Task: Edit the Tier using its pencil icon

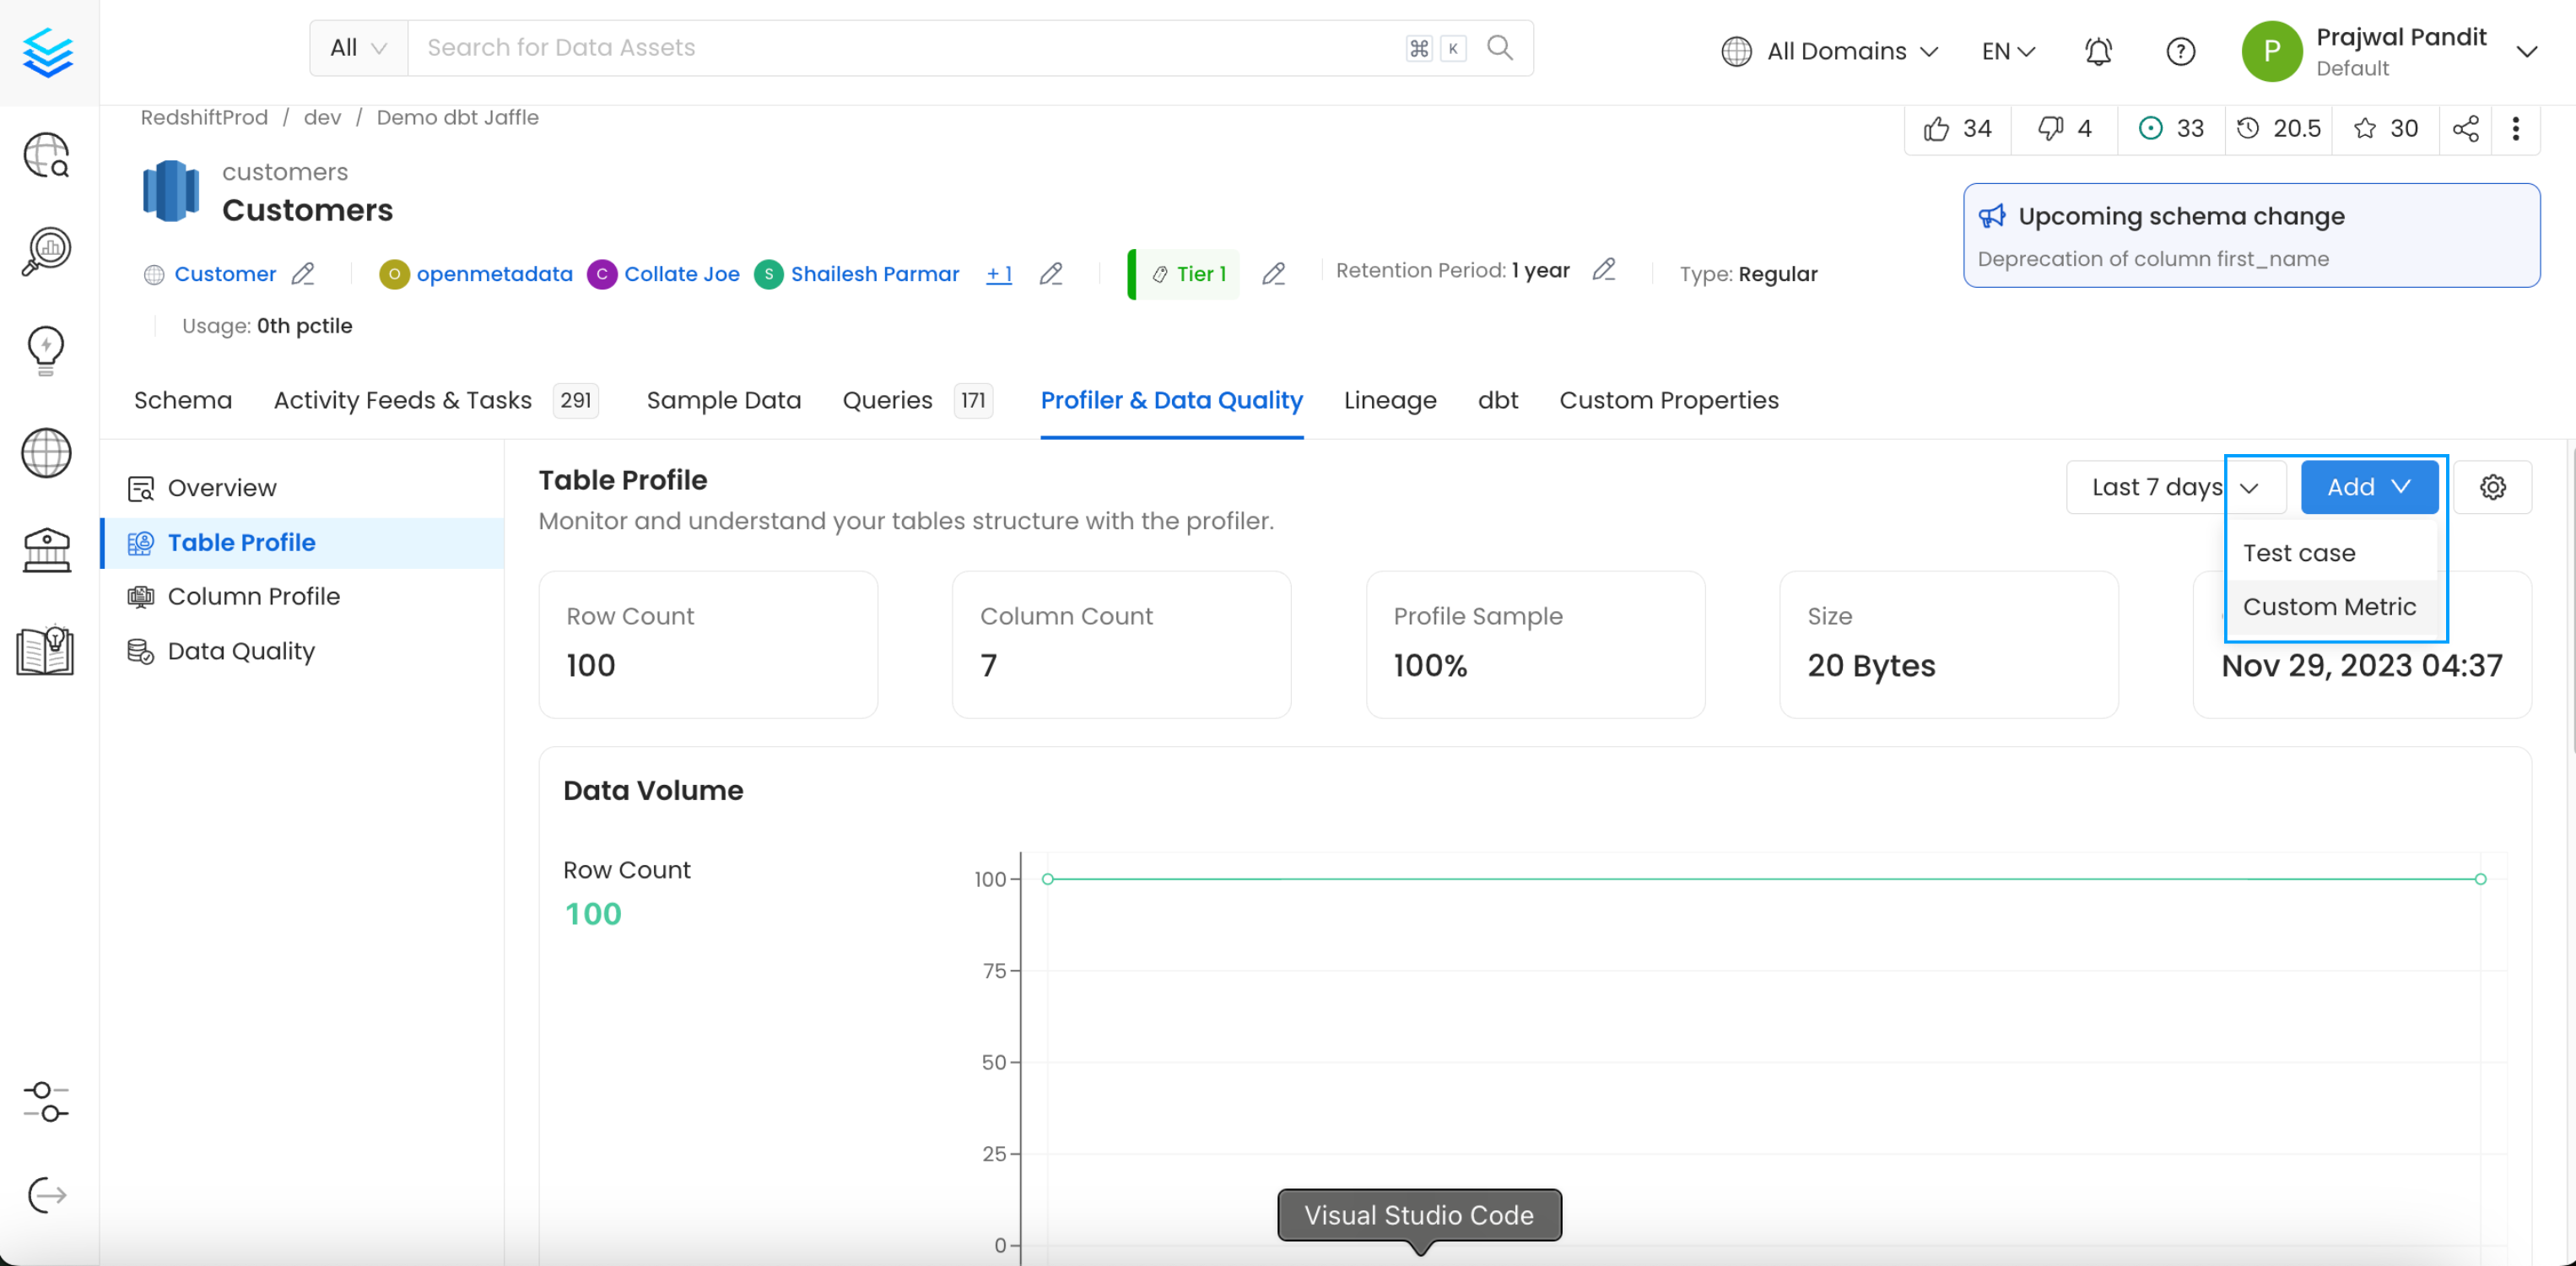Action: (1273, 273)
